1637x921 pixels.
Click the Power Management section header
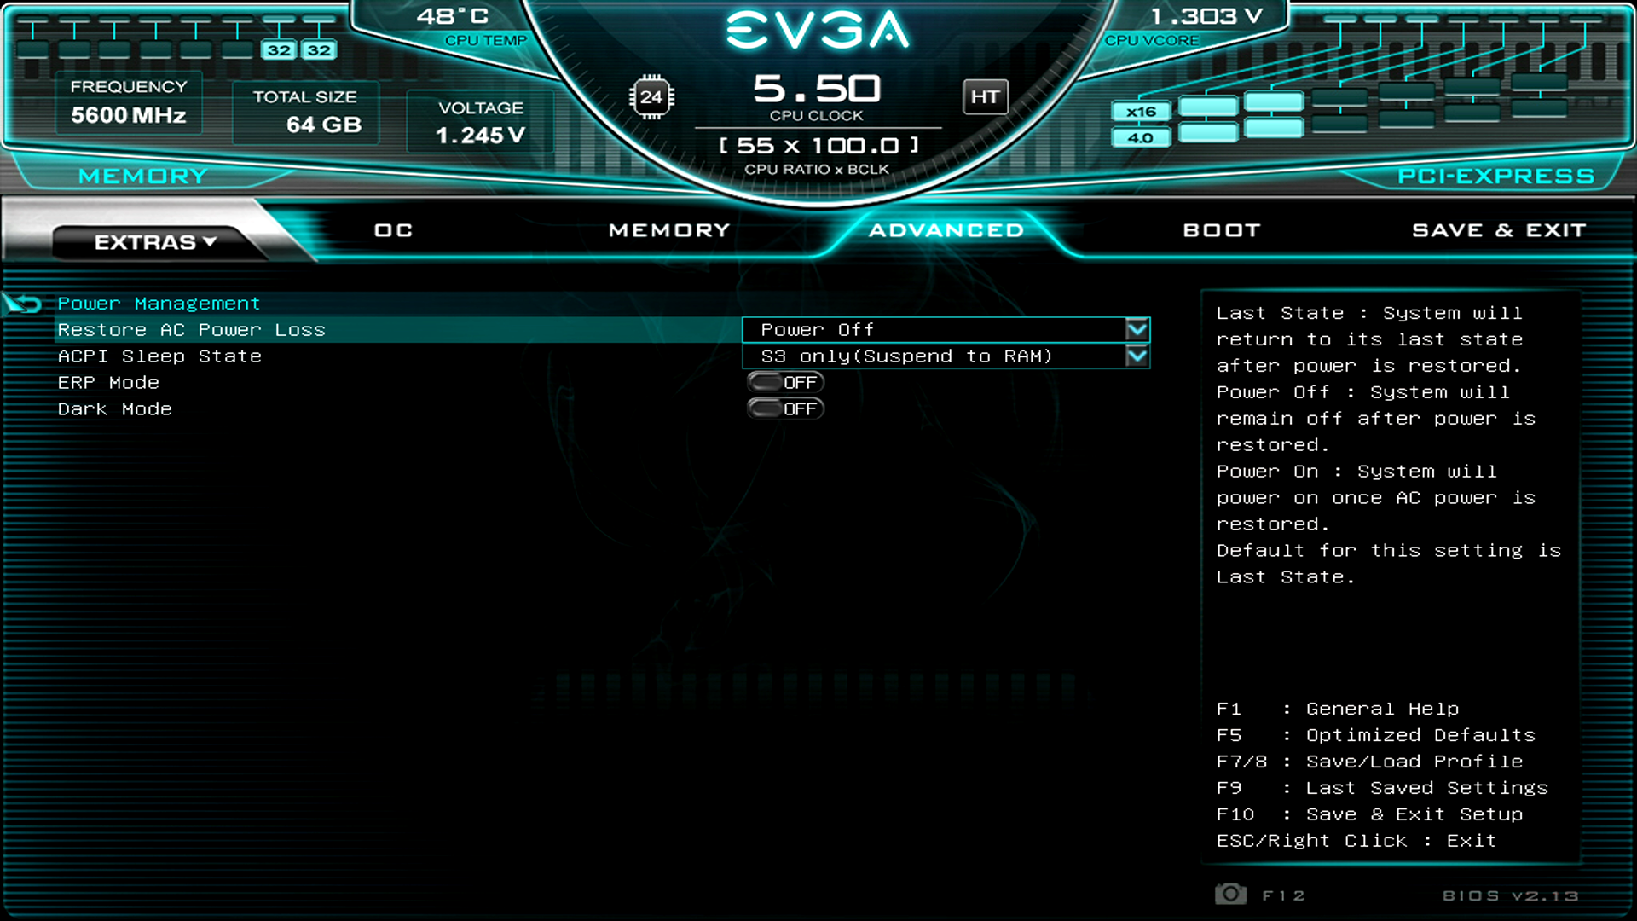158,303
